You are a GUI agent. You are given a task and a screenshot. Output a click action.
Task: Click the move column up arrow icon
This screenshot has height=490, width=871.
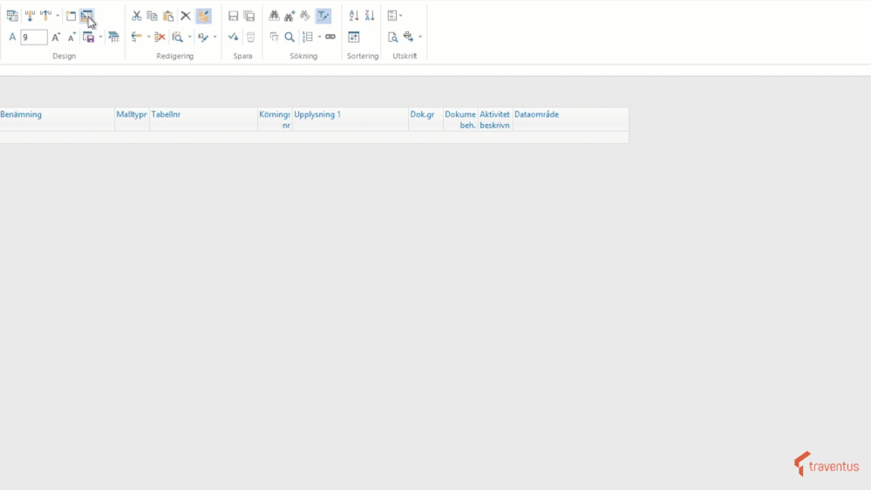[46, 16]
